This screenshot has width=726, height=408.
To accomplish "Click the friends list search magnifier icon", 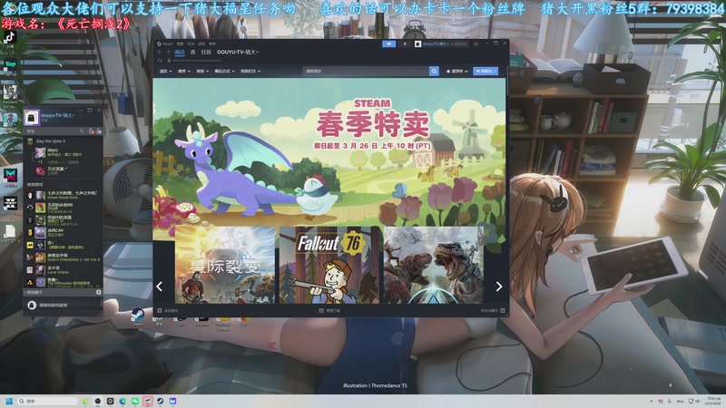I will [x=82, y=131].
